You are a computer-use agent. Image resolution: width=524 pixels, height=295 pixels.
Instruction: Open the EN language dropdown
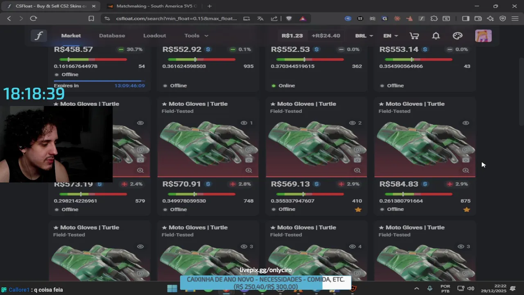point(391,36)
